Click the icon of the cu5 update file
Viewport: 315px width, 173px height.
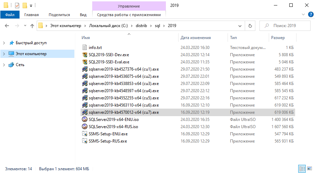tap(85, 98)
